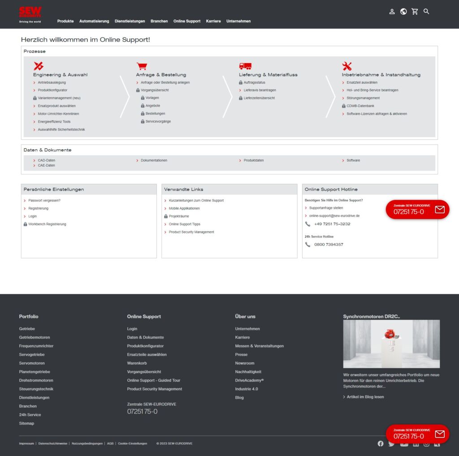Screen dimensions: 459x456
Task: Click the wrench icon above Inbetriebnahme & Instandhaltung
Action: pos(347,66)
